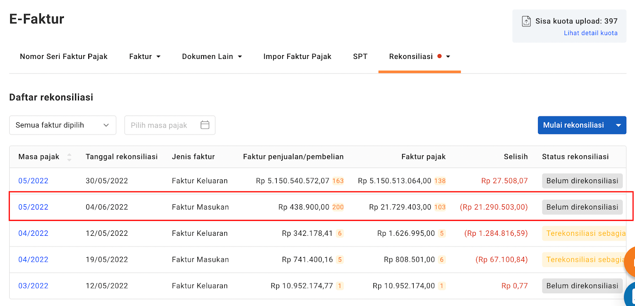Open the Mulai rekonsiliasi dropdown arrow

click(618, 125)
